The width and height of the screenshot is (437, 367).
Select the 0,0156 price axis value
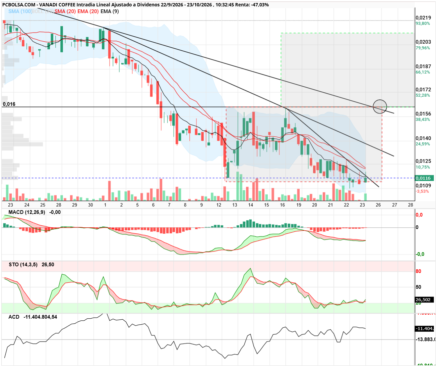click(423, 114)
